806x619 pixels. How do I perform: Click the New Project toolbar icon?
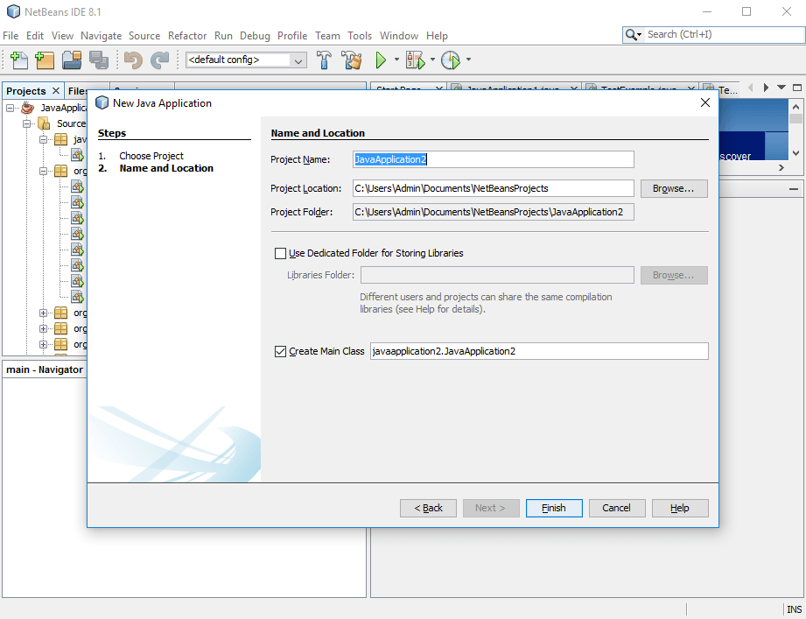point(45,60)
